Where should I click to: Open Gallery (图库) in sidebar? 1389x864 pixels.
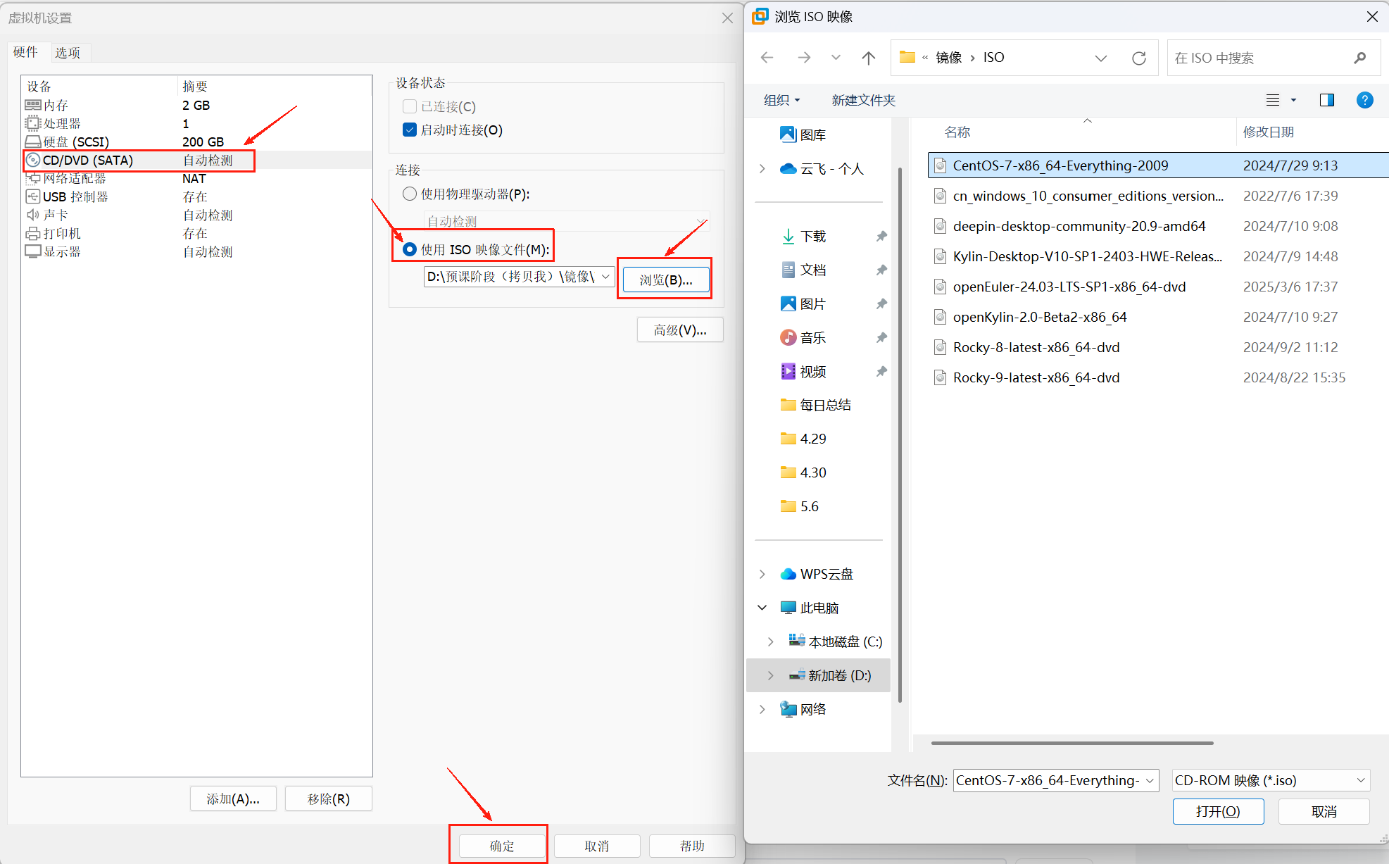803,134
